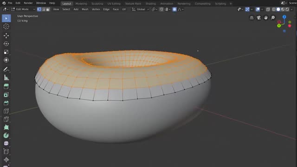Switch between perspective and orthographic grid icon
The image size is (297, 167).
252,18
